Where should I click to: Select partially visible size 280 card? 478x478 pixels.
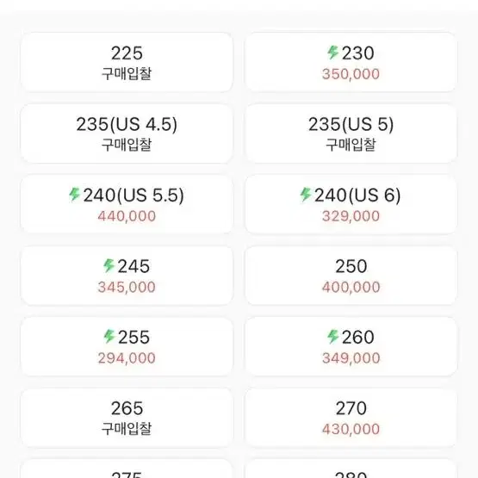[351, 469]
